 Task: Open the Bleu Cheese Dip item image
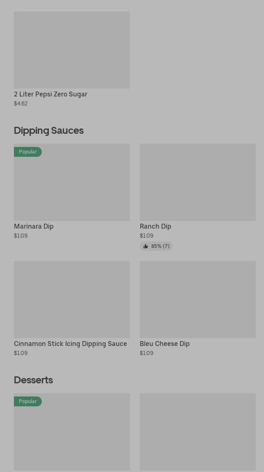coord(198,300)
